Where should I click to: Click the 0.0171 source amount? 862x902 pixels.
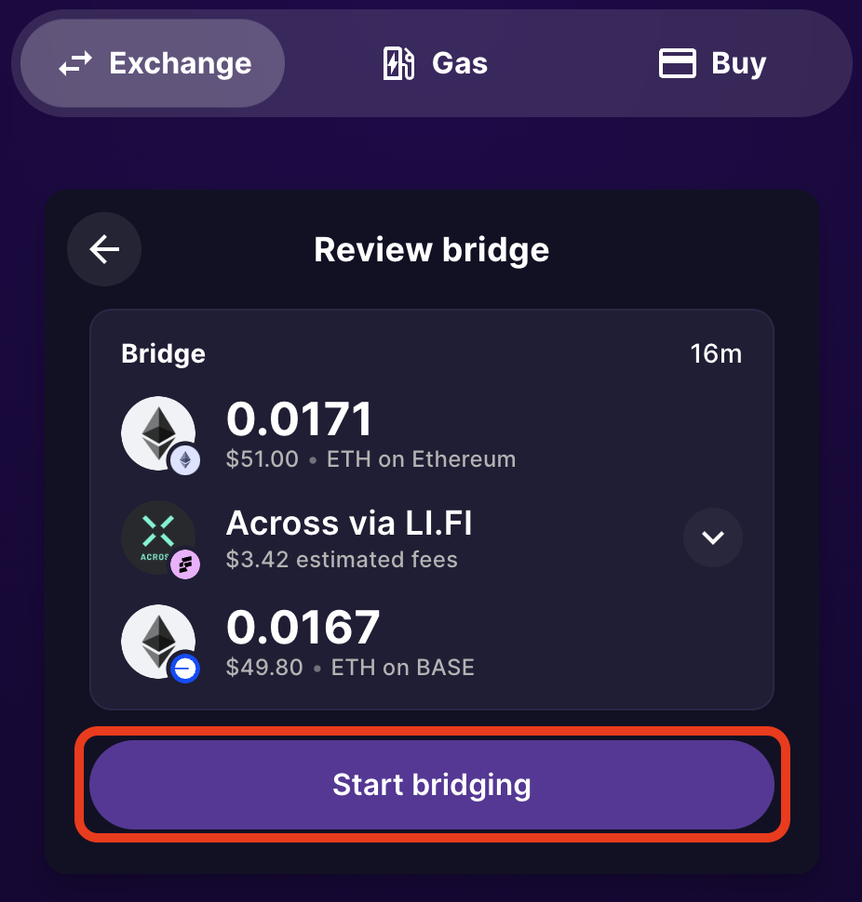[299, 420]
